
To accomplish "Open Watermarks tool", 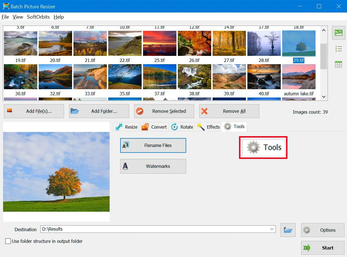I will pyautogui.click(x=153, y=166).
